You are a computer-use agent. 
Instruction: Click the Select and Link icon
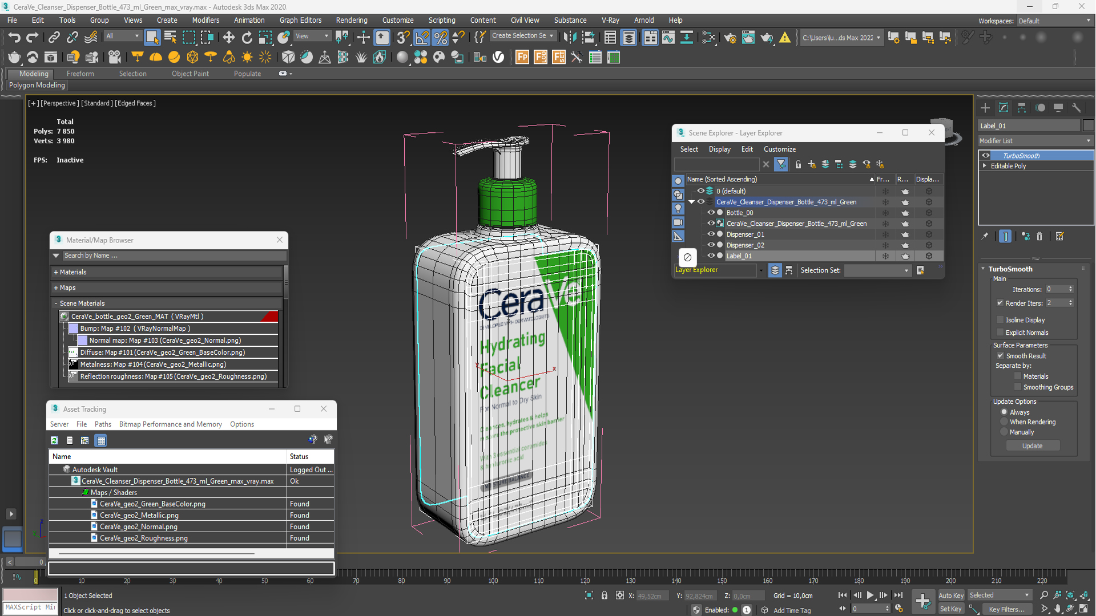point(54,38)
